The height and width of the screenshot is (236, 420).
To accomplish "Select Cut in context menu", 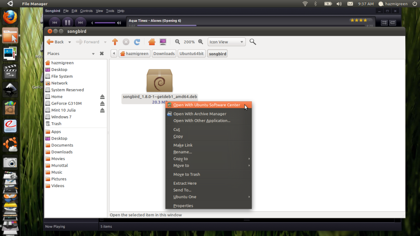I will pyautogui.click(x=209, y=129).
